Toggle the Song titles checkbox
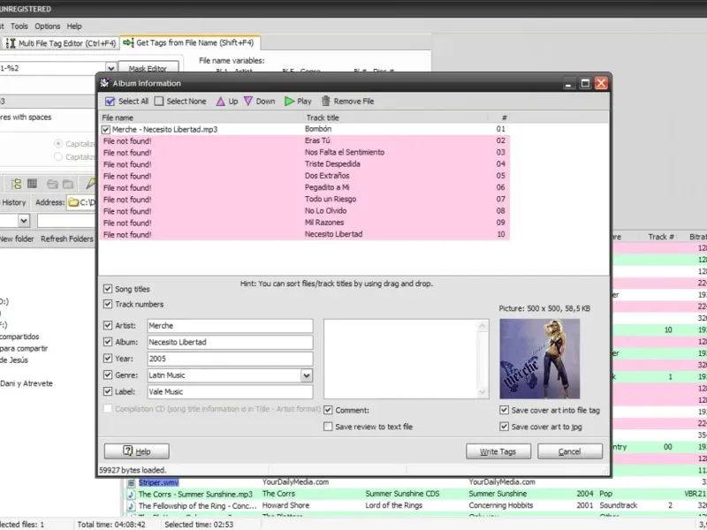 pyautogui.click(x=108, y=289)
